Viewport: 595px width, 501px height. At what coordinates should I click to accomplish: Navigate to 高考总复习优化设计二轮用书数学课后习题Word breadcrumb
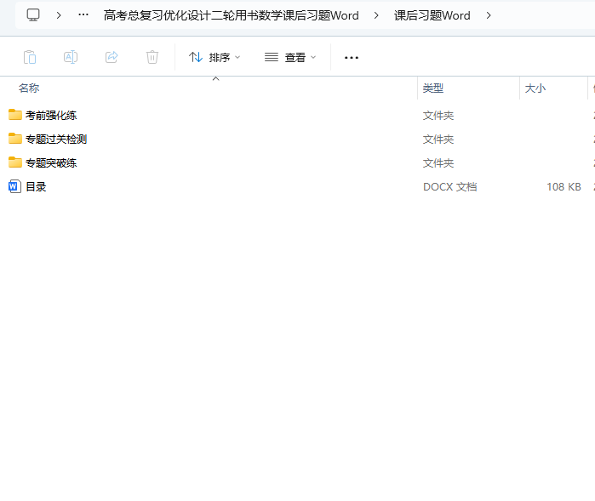231,15
